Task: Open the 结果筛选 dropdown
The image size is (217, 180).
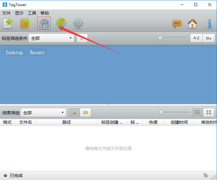Action: 44,112
